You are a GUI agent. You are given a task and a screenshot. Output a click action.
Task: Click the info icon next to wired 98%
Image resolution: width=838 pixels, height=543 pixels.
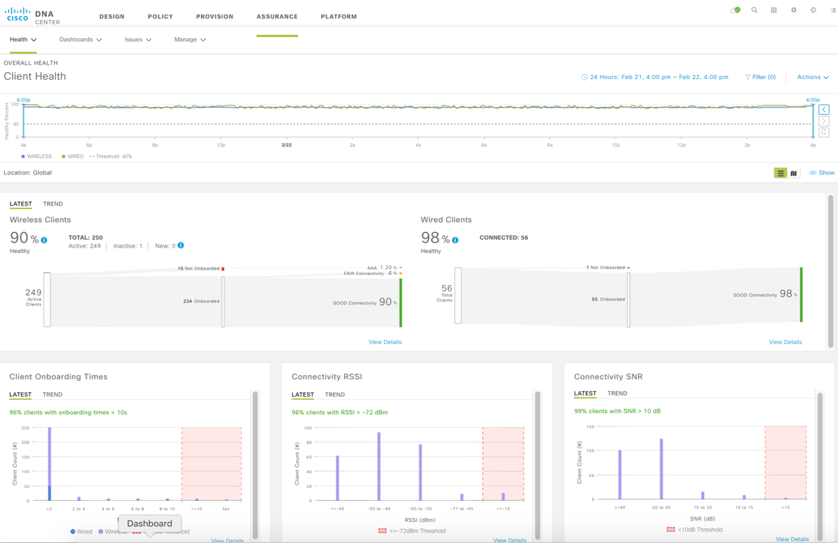(x=455, y=240)
